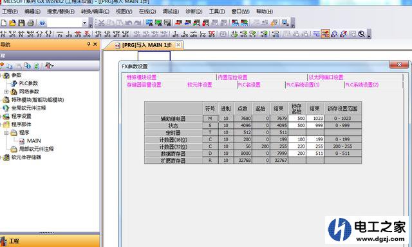Image resolution: width=412 pixels, height=247 pixels.
Task: Click the highlighted orange write mode icon
Action: pyautogui.click(x=325, y=34)
